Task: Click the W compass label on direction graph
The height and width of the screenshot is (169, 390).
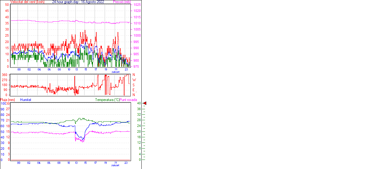Action: tap(134, 80)
